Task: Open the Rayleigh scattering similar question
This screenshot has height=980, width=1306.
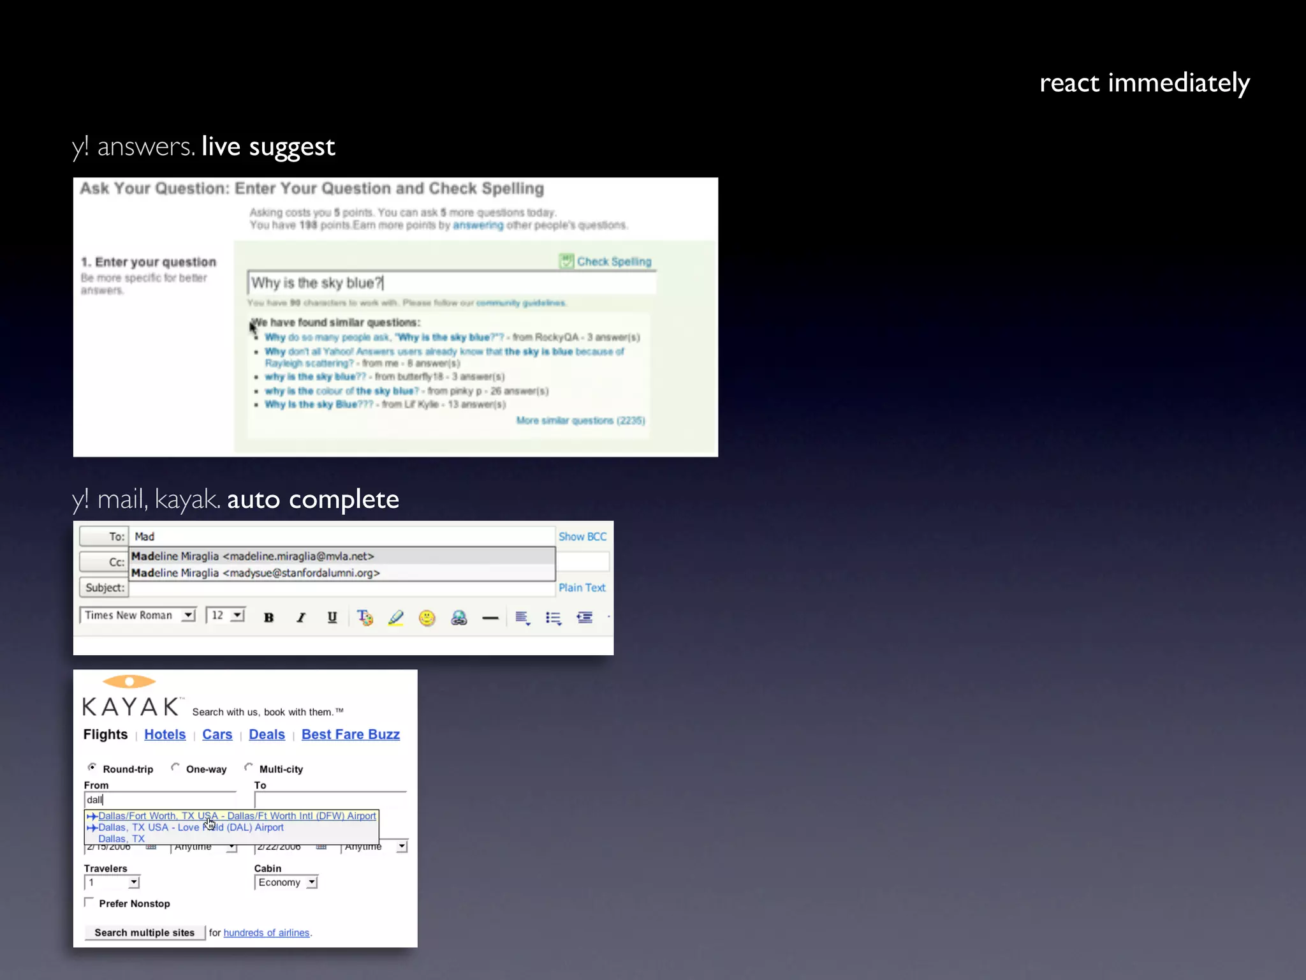Action: [444, 357]
